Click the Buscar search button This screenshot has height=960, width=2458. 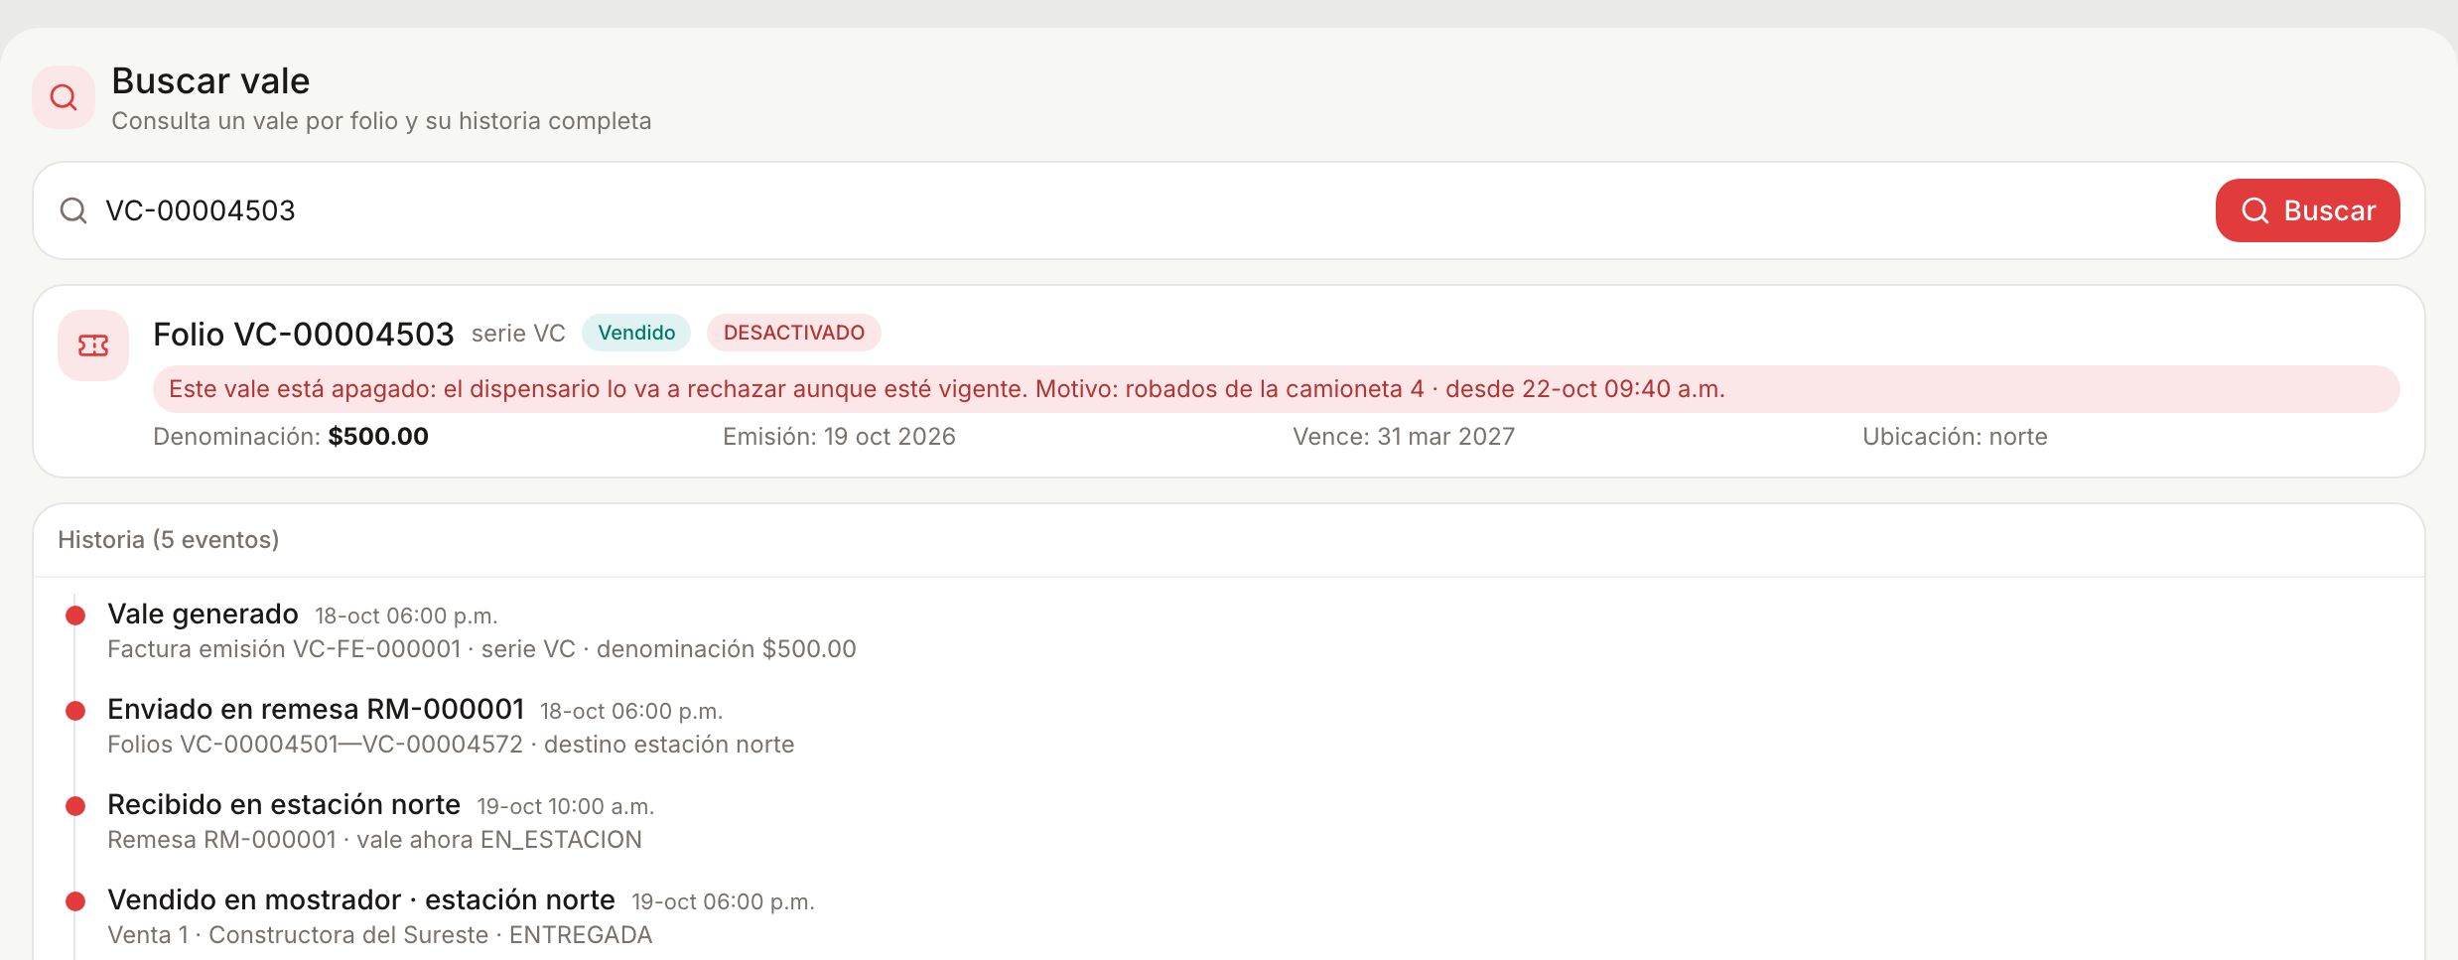[2307, 210]
